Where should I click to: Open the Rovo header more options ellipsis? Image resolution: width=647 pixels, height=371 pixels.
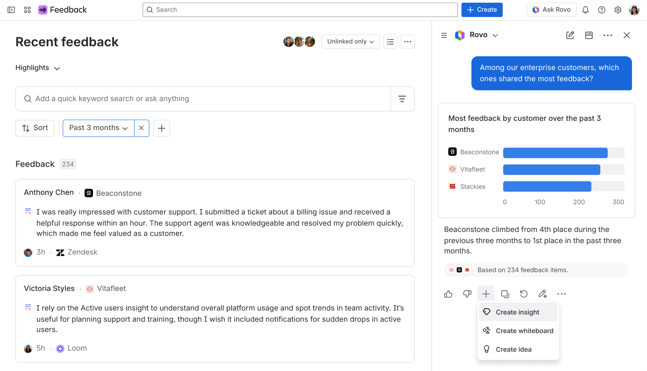click(608, 35)
